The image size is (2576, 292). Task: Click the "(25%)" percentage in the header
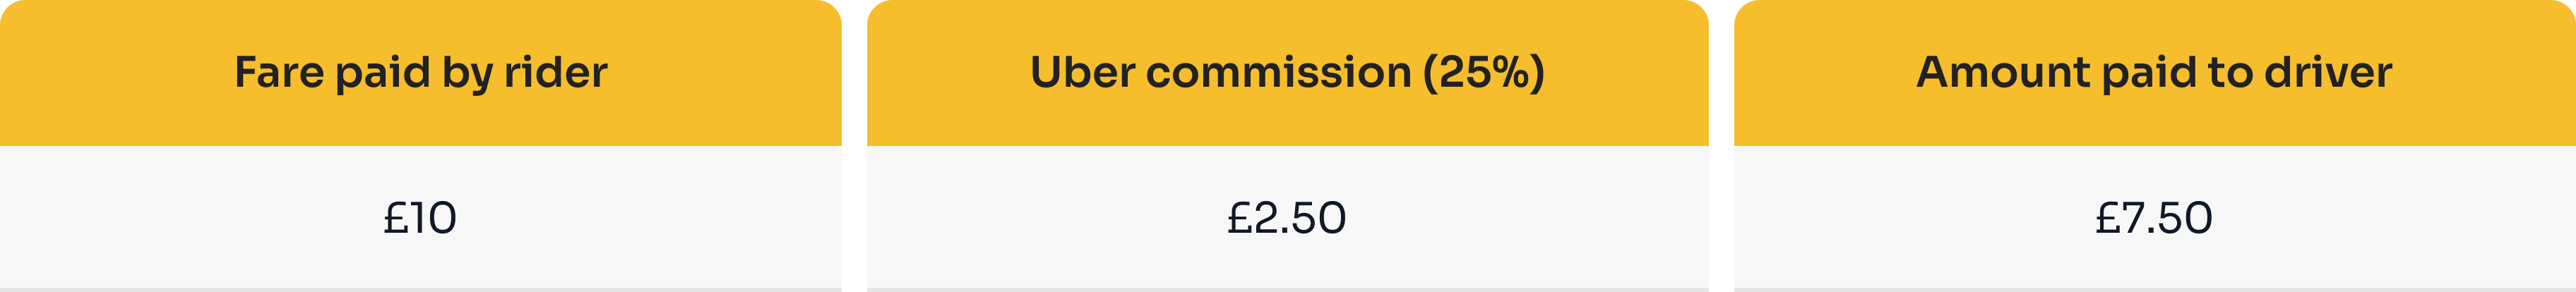coord(1484,73)
